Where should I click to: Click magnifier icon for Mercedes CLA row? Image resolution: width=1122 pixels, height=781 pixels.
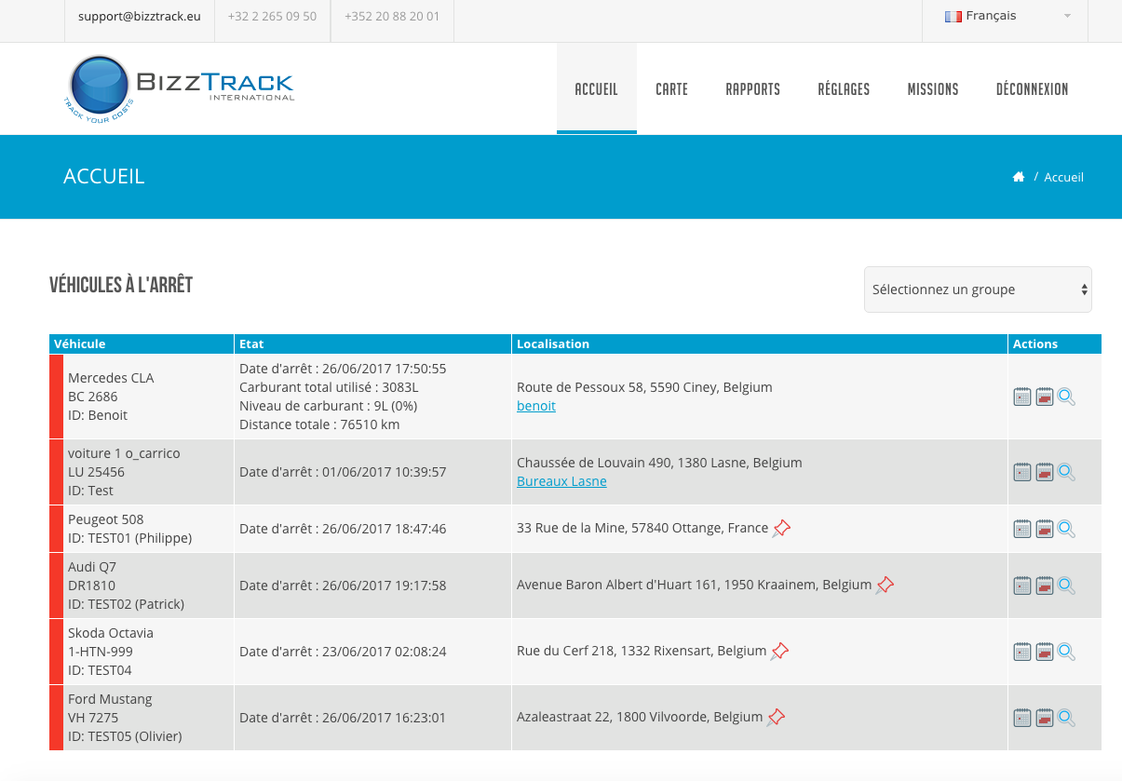point(1067,397)
